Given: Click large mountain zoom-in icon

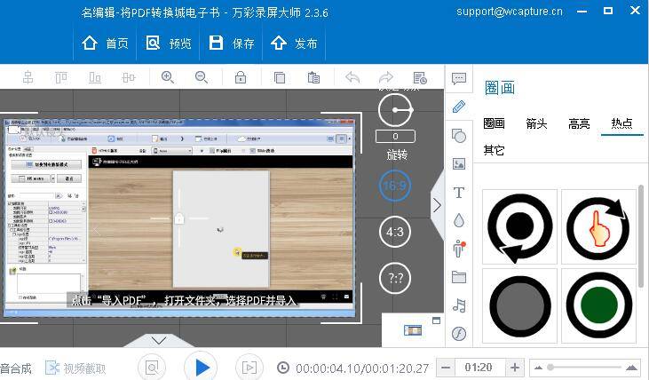Looking at the screenshot, I should point(631,368).
